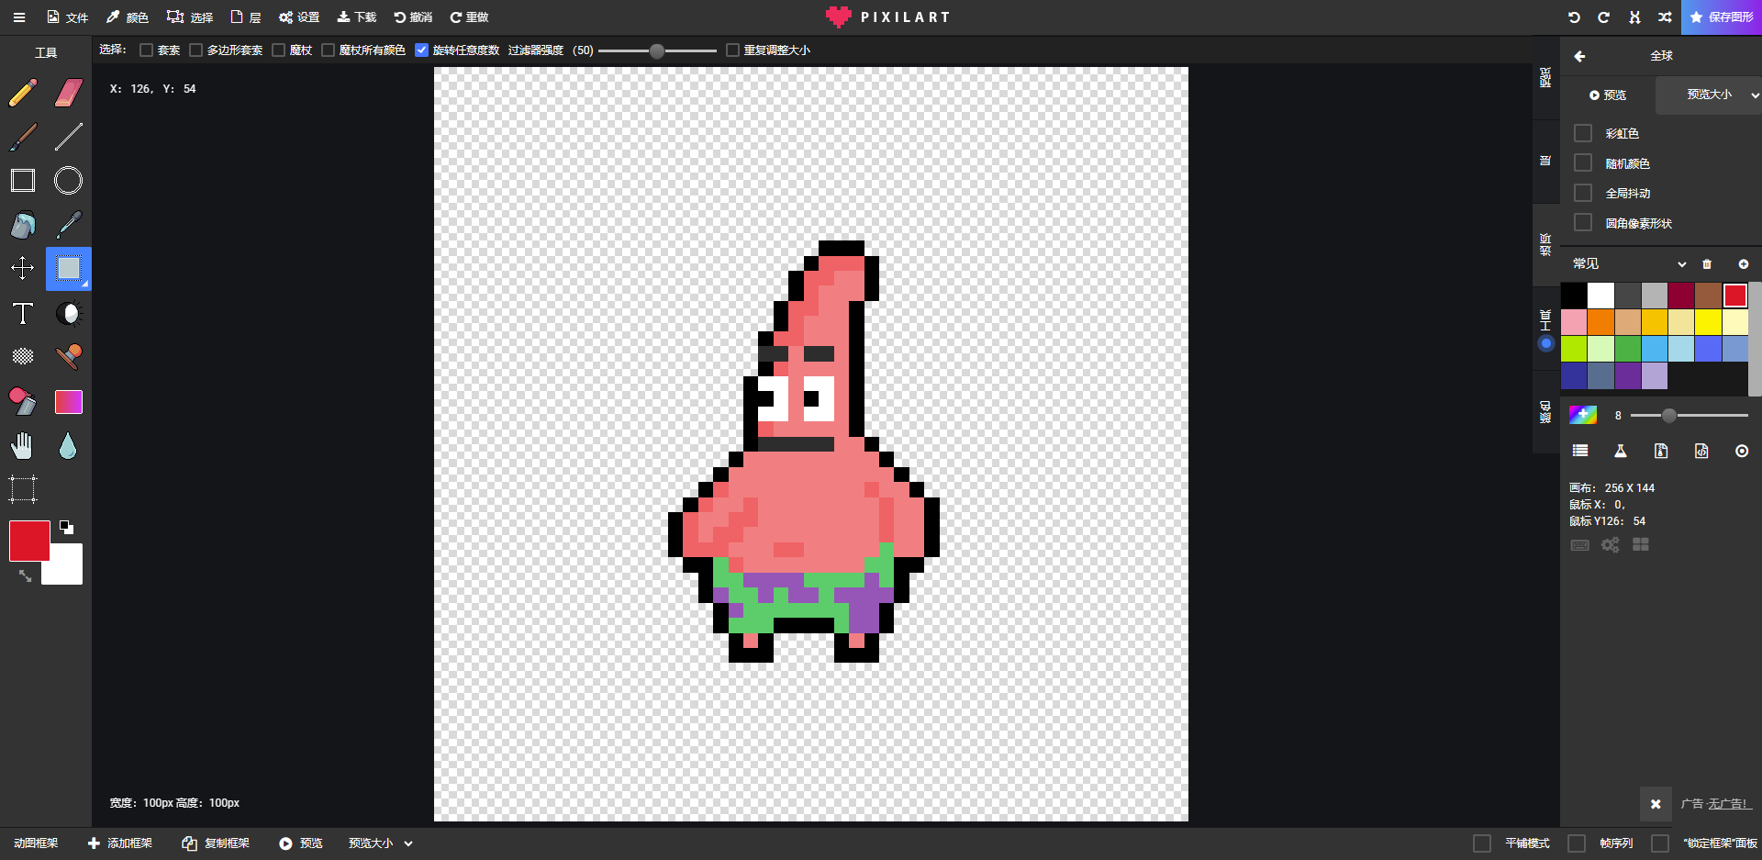Viewport: 1762px width, 860px height.
Task: Enable the Polygon Lasso (多边形套索) checkbox
Action: pos(195,50)
